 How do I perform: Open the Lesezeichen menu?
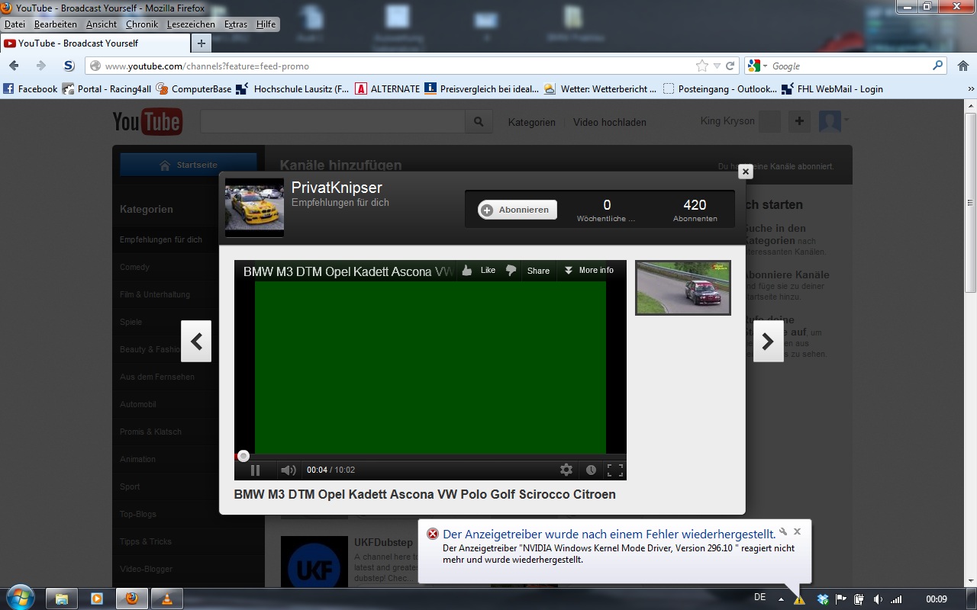[x=191, y=24]
